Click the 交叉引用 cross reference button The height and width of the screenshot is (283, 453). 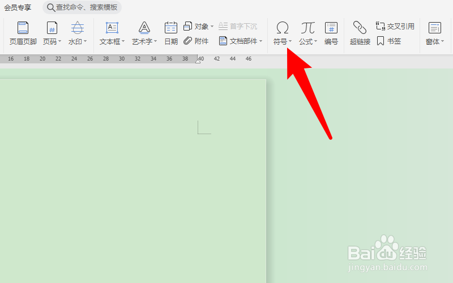click(395, 26)
